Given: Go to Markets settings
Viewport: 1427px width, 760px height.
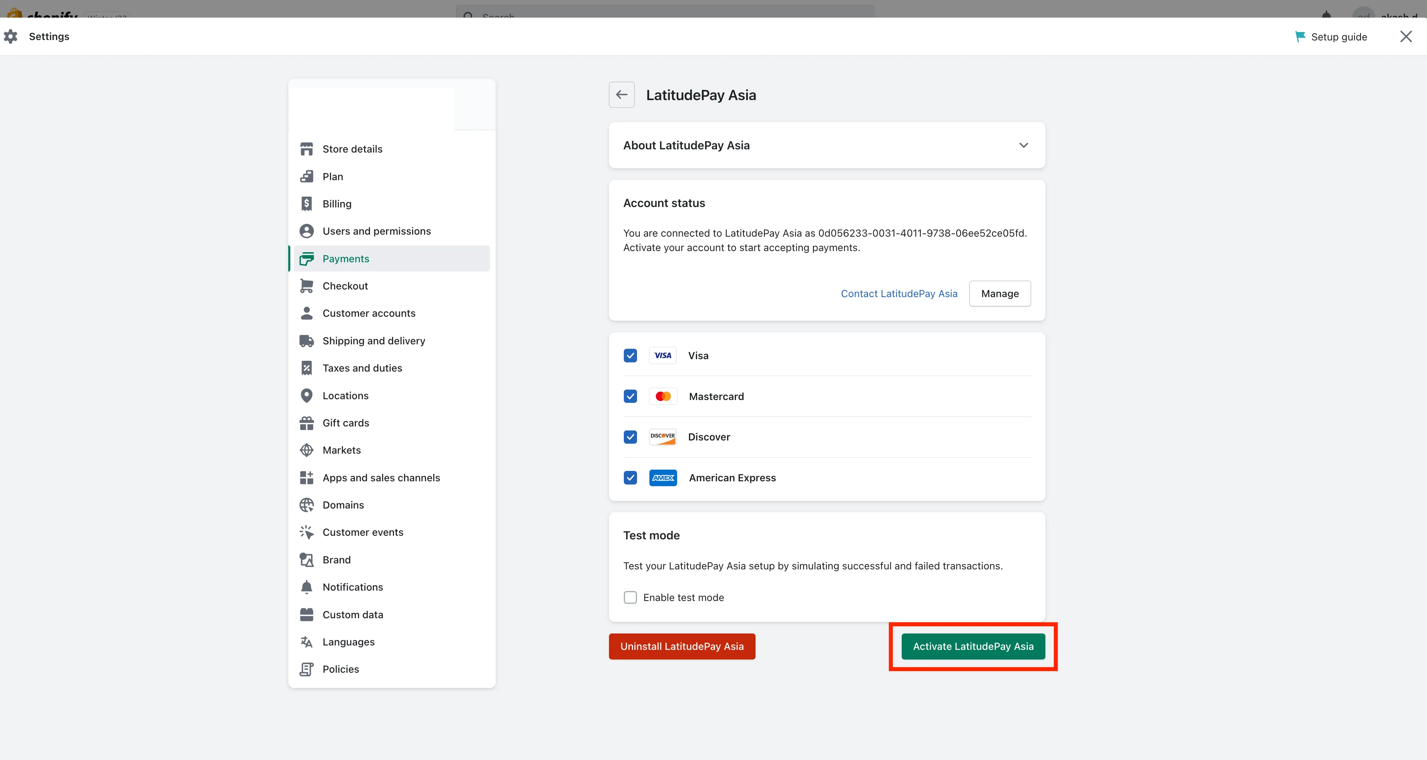Looking at the screenshot, I should [392, 450].
